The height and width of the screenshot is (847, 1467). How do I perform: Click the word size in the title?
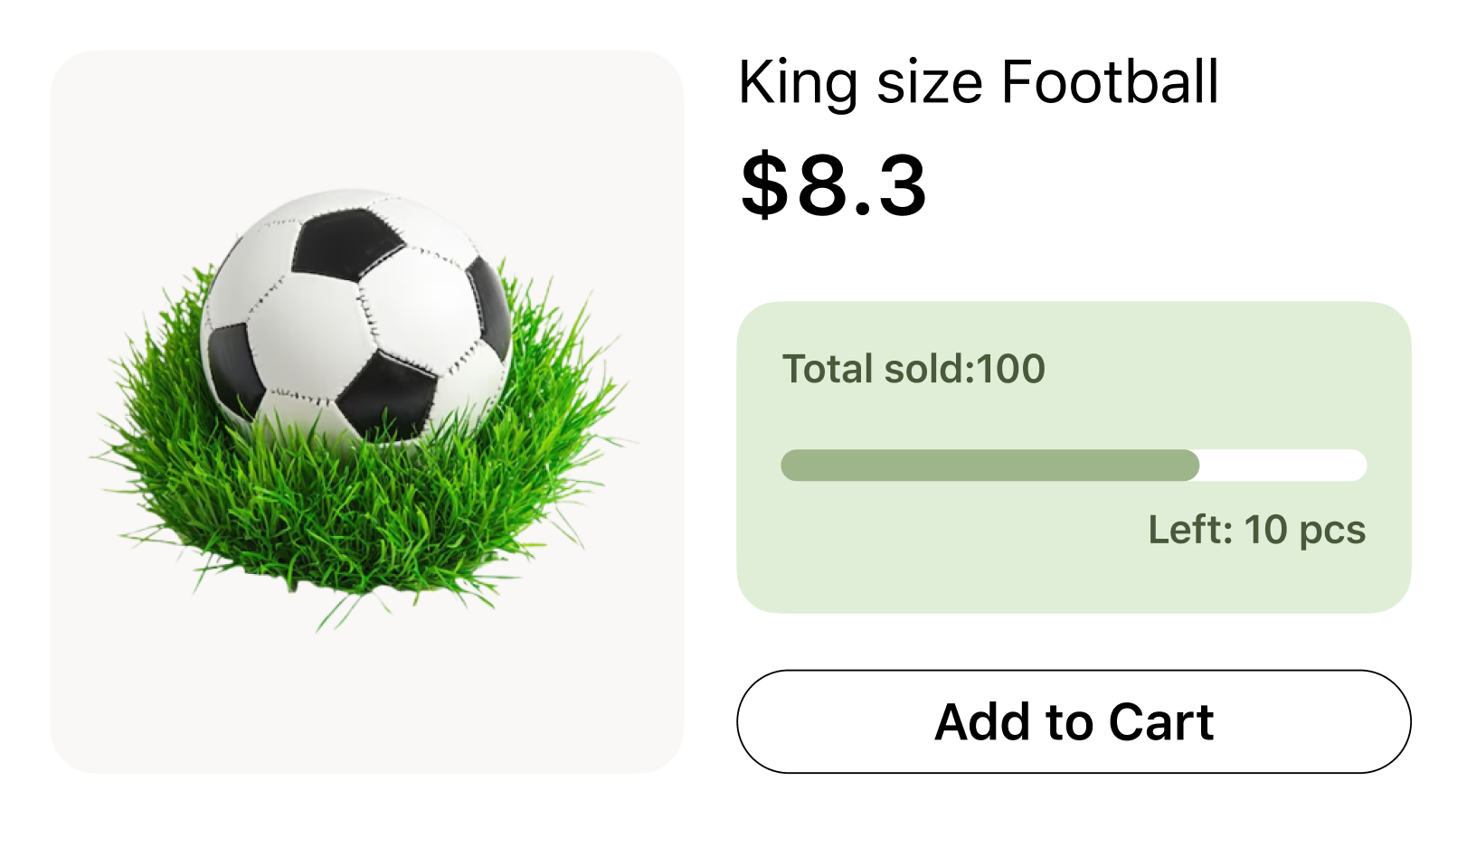[929, 82]
